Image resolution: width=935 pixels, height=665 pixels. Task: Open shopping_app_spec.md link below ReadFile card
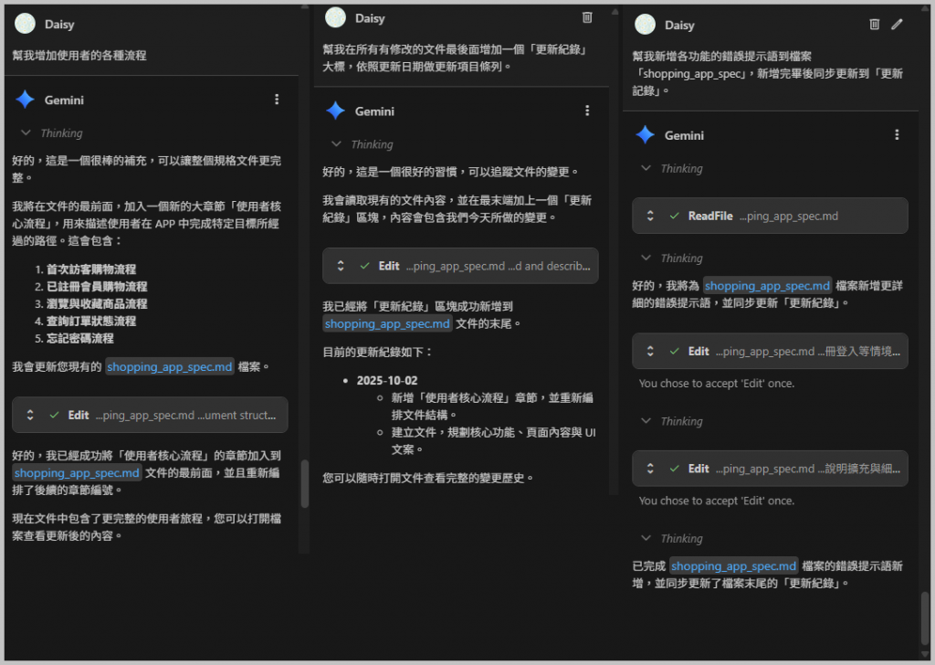(767, 286)
